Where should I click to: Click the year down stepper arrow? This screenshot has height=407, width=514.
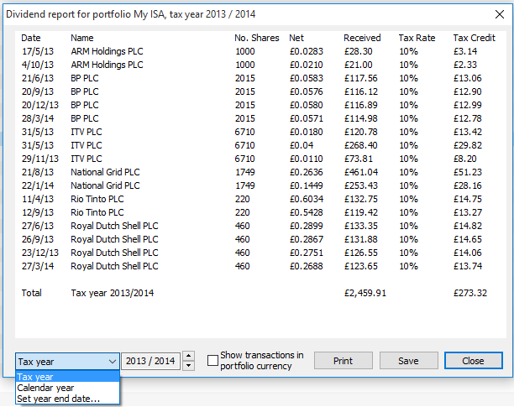point(189,365)
